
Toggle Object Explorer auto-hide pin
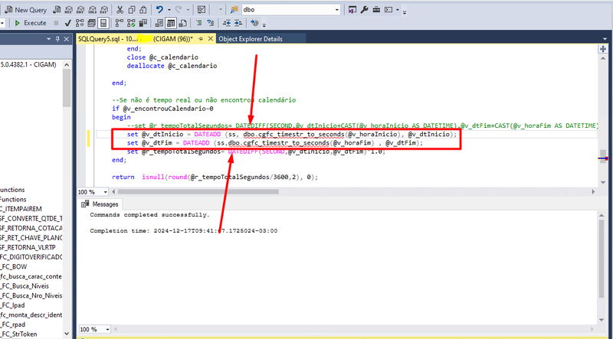[57, 39]
